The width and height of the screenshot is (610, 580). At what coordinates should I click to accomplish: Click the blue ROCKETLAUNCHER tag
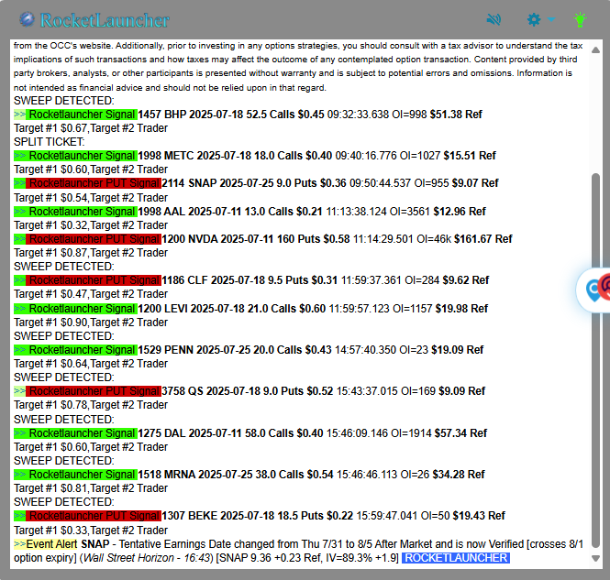click(456, 558)
